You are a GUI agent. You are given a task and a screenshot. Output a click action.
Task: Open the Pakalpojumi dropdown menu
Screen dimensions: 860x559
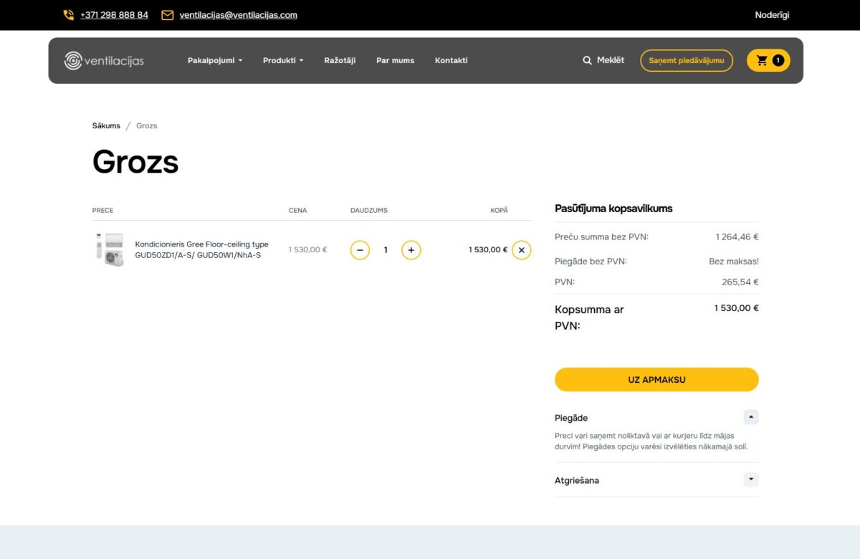click(215, 60)
